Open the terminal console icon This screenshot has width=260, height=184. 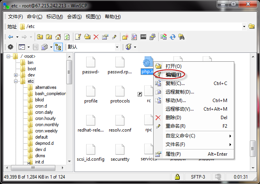(143, 37)
